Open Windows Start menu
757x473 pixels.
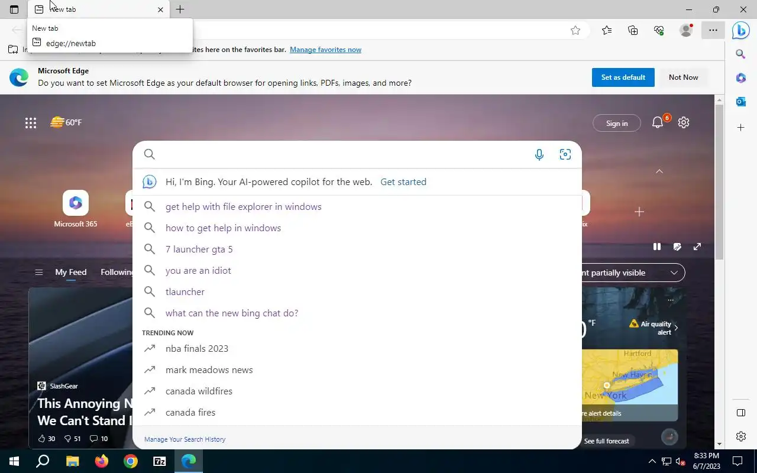14,461
